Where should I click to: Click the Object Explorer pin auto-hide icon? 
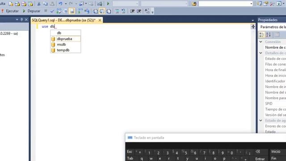(21, 20)
